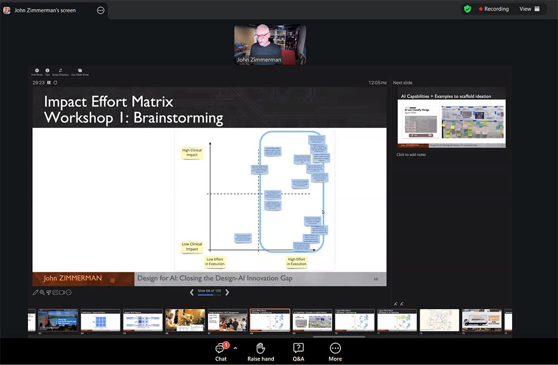Click the Swap Displays icon
The height and width of the screenshot is (365, 558).
[60, 70]
